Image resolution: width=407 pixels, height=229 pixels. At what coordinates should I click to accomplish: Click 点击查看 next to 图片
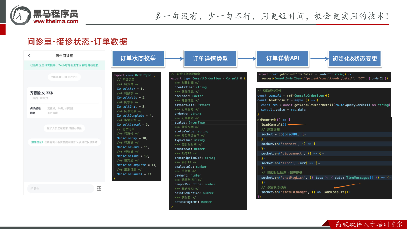52,113
